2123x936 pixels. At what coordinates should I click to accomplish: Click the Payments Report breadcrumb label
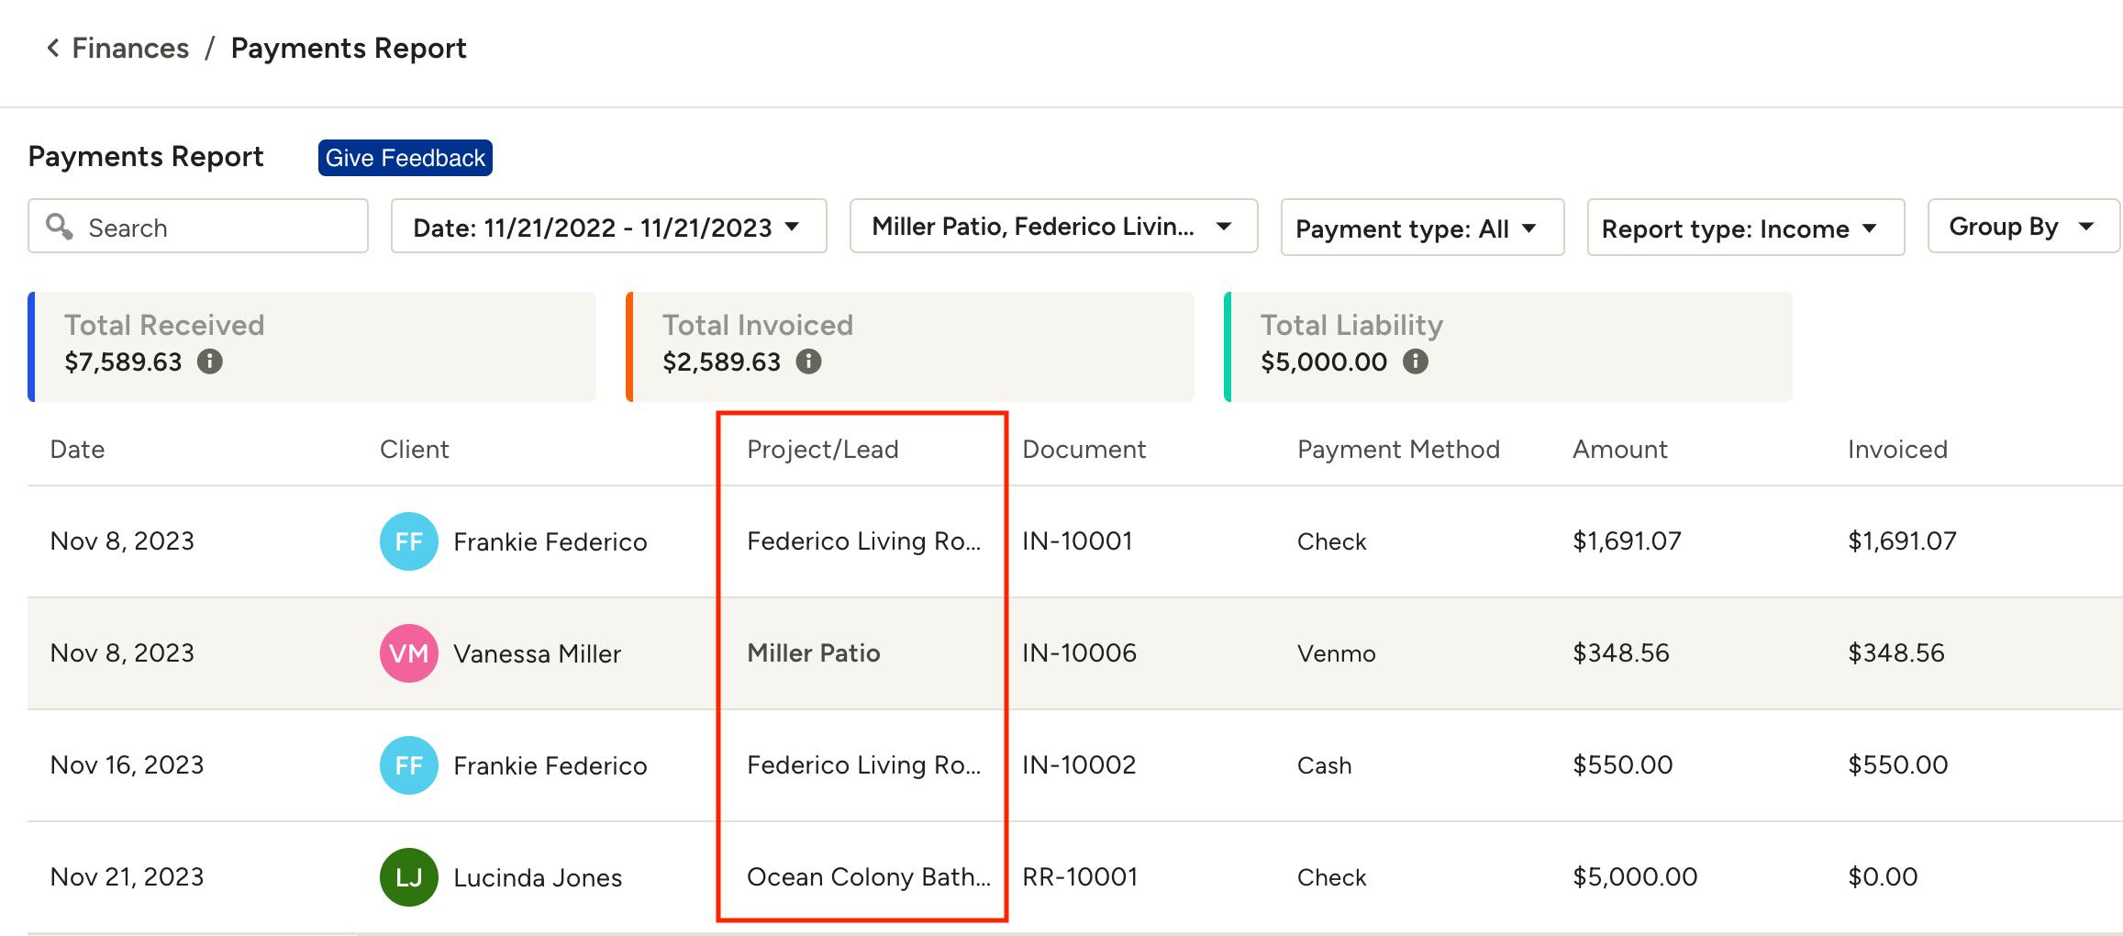[x=350, y=47]
